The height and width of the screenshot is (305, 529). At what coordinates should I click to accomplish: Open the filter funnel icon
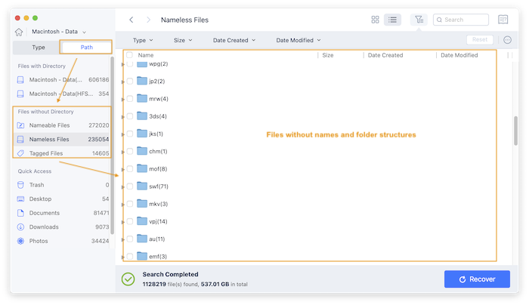pos(419,20)
